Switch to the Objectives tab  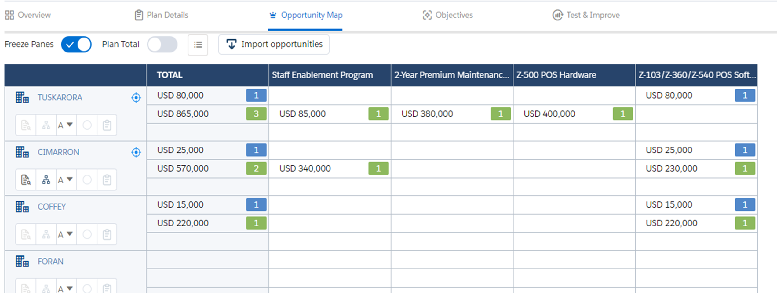click(x=448, y=15)
